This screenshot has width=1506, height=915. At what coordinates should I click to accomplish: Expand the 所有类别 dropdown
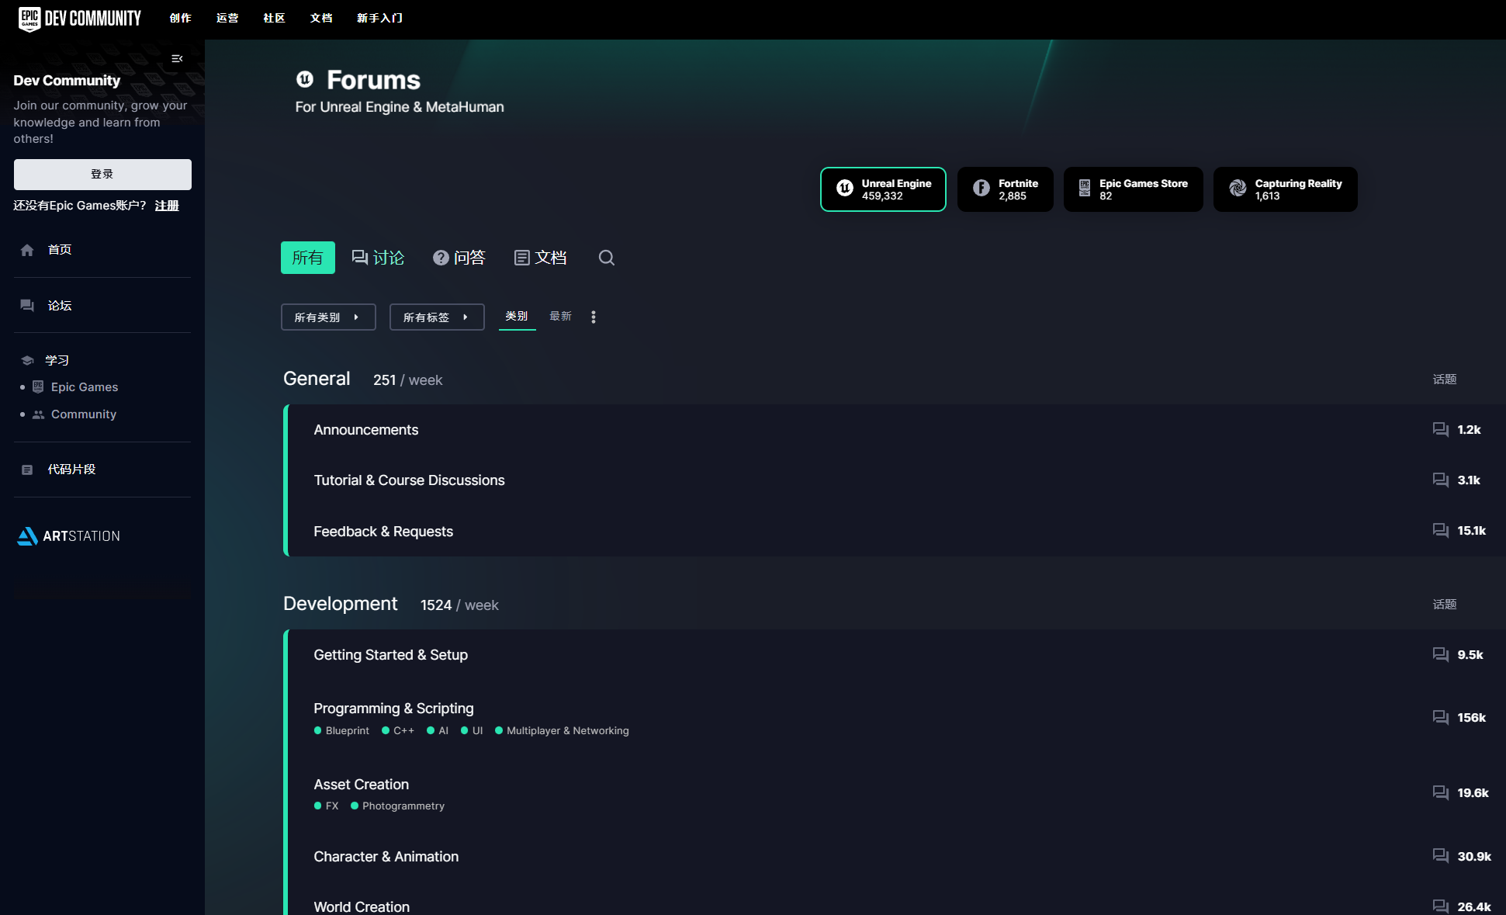pyautogui.click(x=328, y=317)
